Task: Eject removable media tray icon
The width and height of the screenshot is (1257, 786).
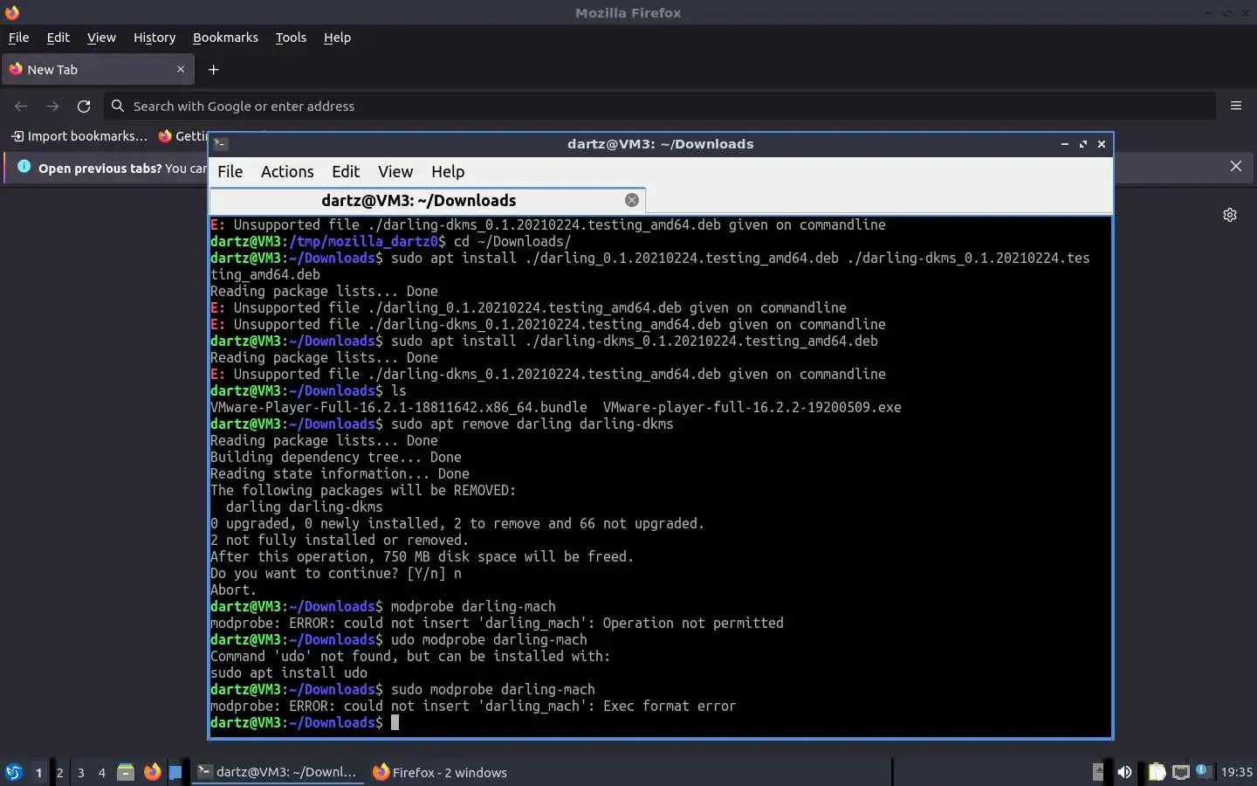Action: point(1098,772)
